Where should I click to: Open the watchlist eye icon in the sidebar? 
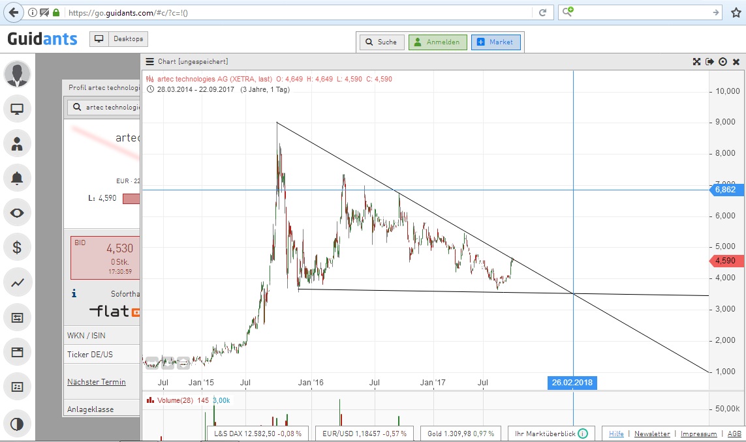coord(17,213)
